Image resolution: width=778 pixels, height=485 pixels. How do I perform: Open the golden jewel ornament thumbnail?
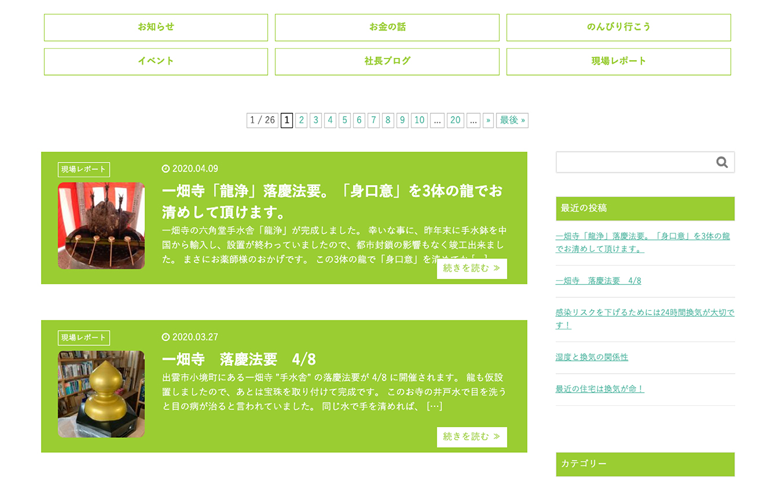[101, 394]
